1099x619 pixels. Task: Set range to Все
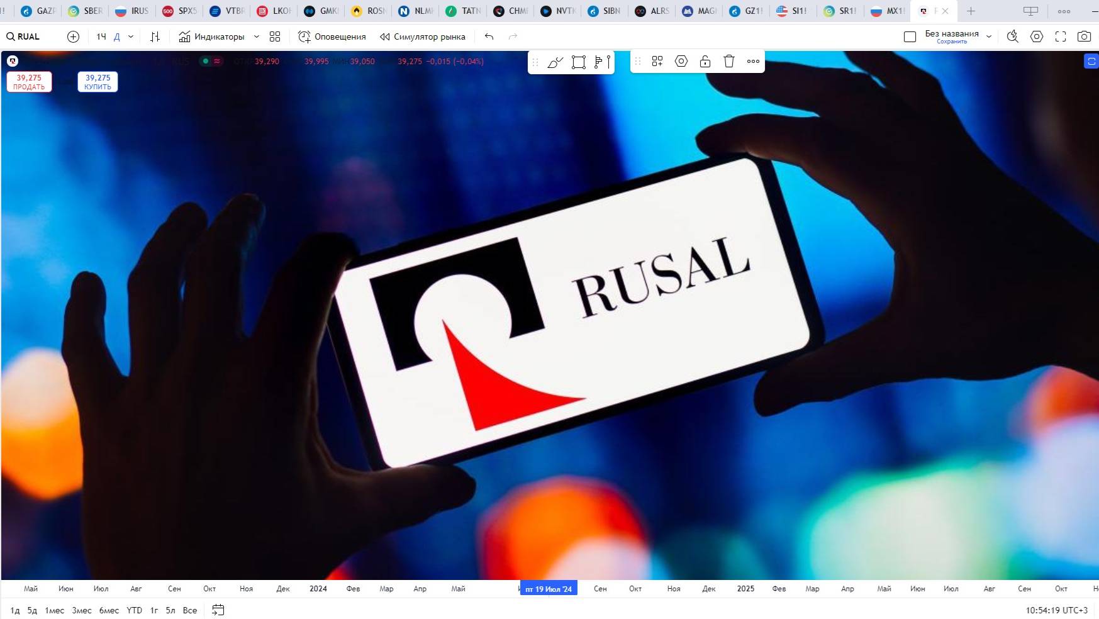[x=190, y=610]
